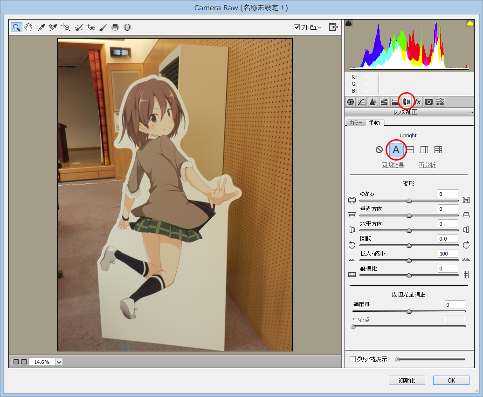Viewport: 483px width, 397px height.
Task: Select the Graduated Filter tool
Action: click(x=115, y=27)
